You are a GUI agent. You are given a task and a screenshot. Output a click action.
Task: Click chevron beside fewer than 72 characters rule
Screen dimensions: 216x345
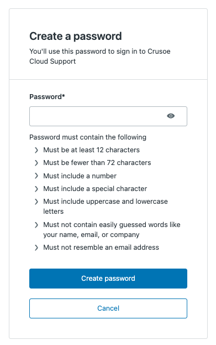pos(36,163)
